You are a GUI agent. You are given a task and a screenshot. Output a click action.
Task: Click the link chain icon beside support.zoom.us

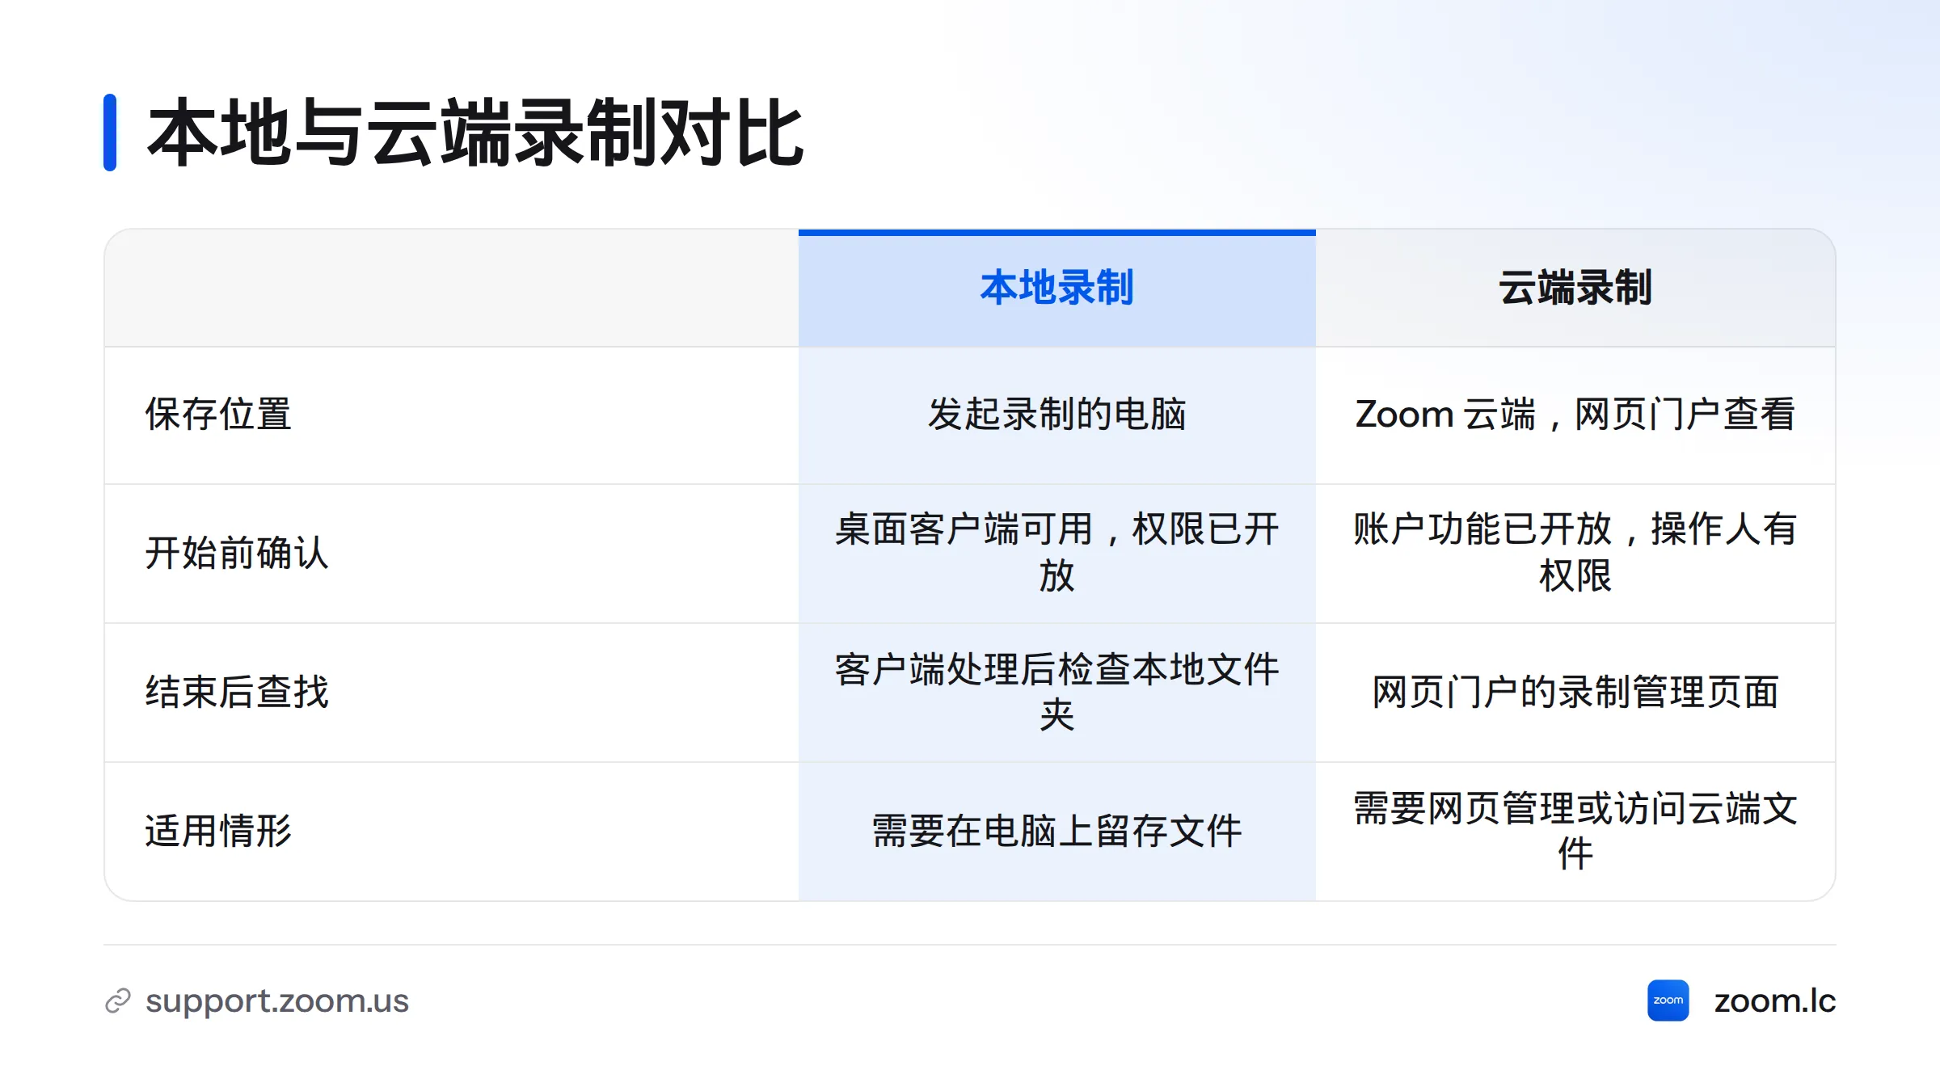pos(118,1000)
